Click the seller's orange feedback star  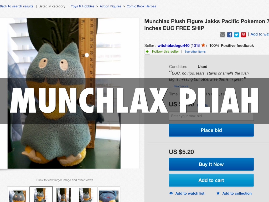tap(203, 45)
